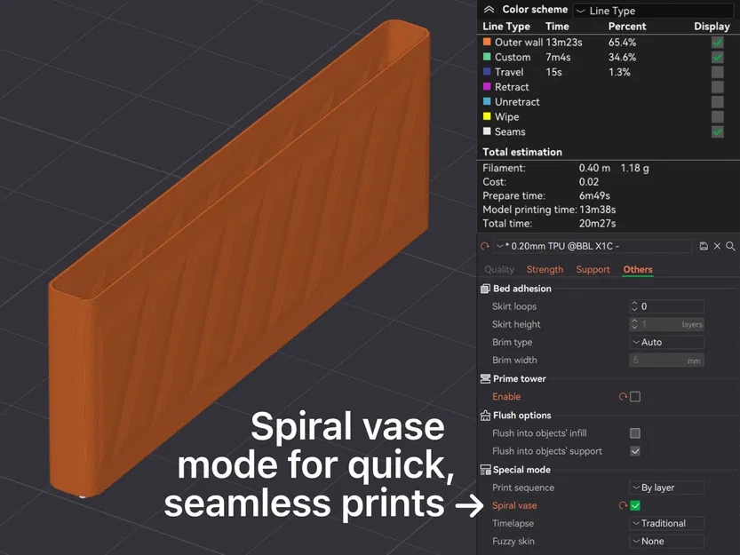
Task: Open the Line Type color scheme dropdown
Action: point(653,11)
